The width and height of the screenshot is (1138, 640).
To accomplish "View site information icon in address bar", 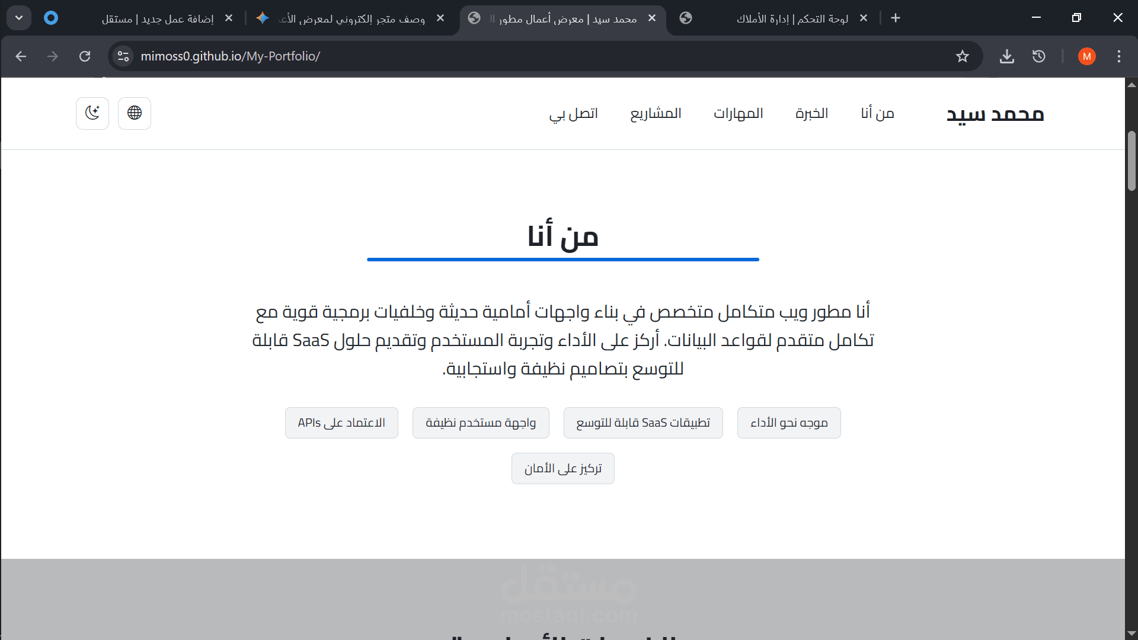I will click(123, 56).
